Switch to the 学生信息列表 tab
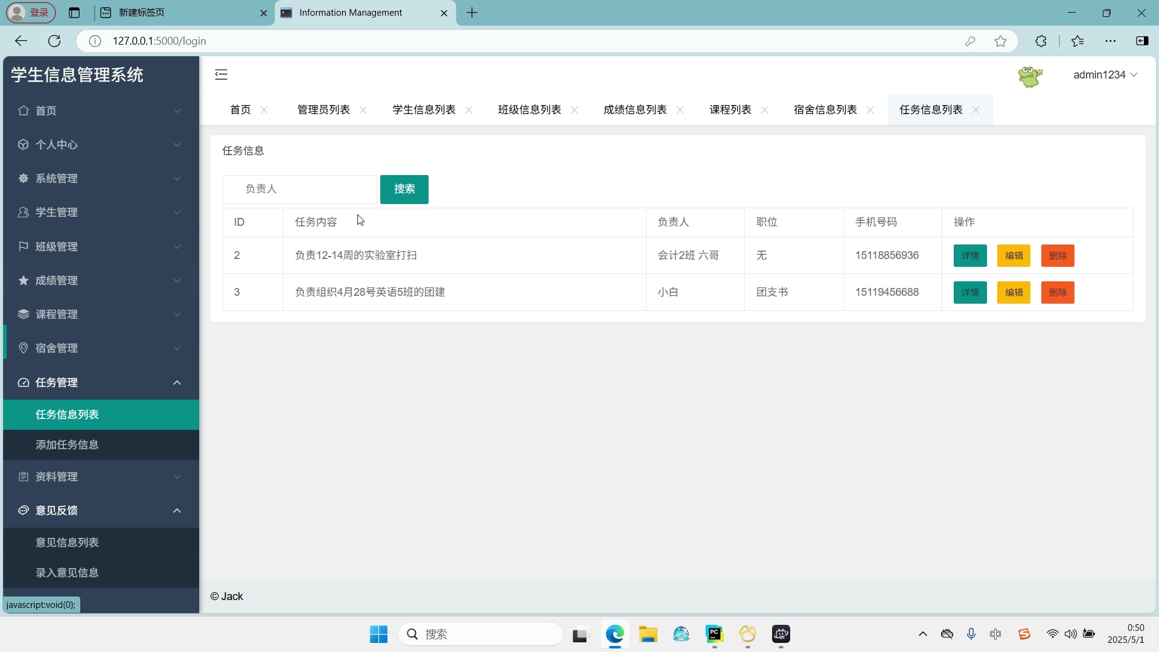This screenshot has width=1159, height=652. [x=423, y=109]
